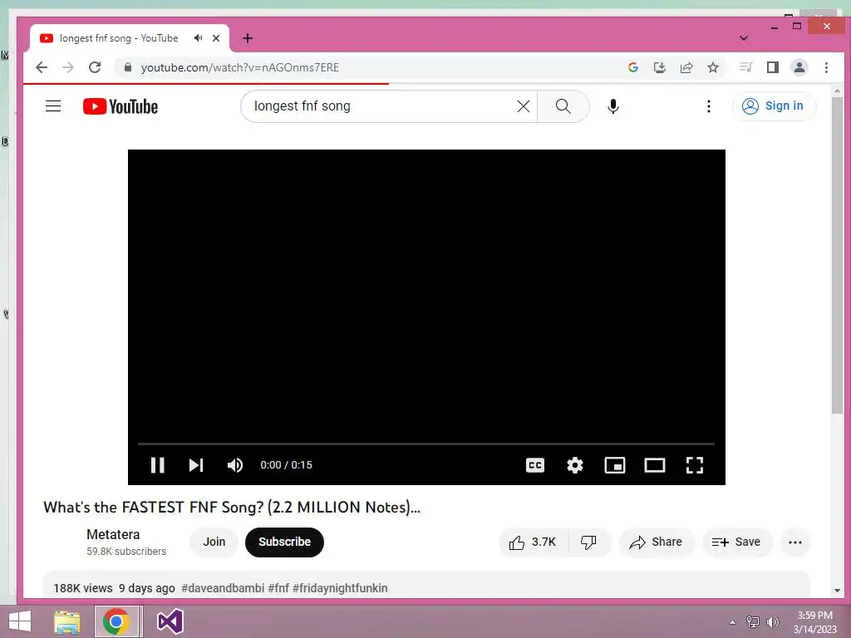Open File Explorer from taskbar
Image resolution: width=851 pixels, height=638 pixels.
(x=67, y=621)
